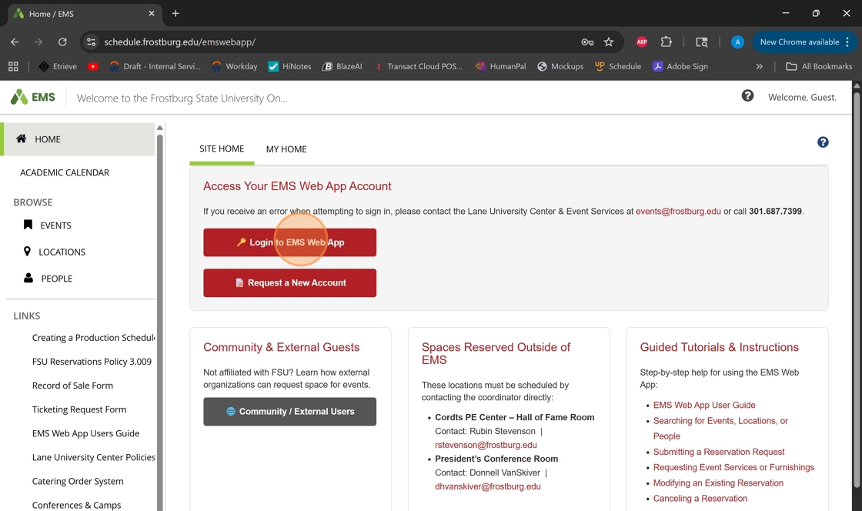This screenshot has width=862, height=511.
Task: Browse EVENTS in the sidebar
Action: pos(47,225)
